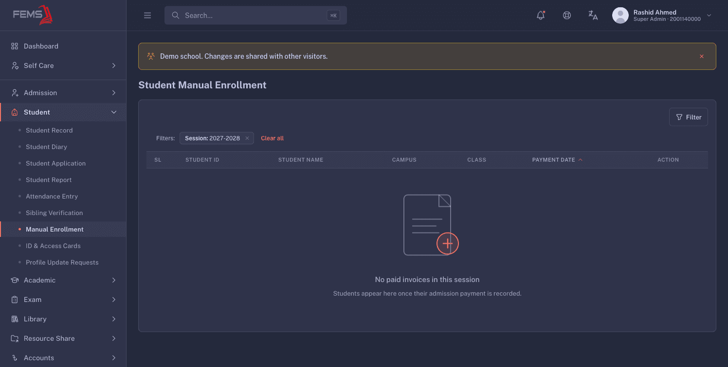Click the Student section icon
The image size is (728, 367).
coord(15,112)
